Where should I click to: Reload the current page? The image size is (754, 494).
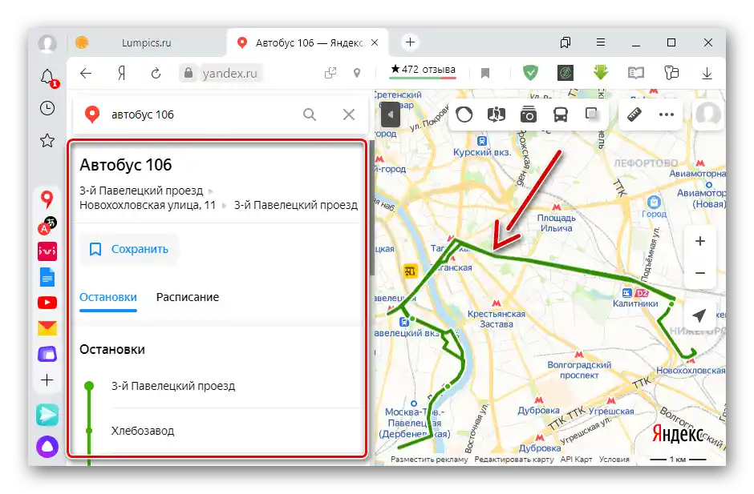[x=156, y=73]
